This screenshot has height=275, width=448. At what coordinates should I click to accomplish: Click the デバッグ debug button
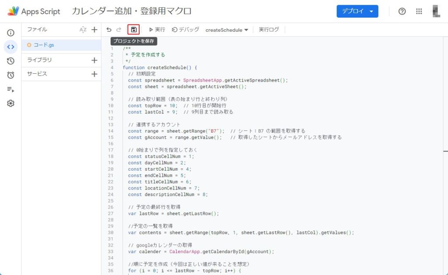click(185, 30)
